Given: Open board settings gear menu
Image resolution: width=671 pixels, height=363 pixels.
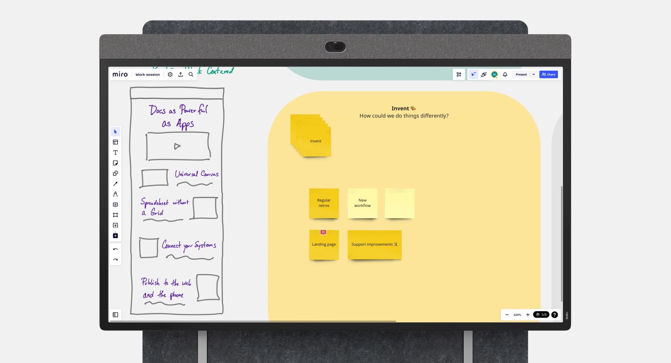Looking at the screenshot, I should [170, 75].
